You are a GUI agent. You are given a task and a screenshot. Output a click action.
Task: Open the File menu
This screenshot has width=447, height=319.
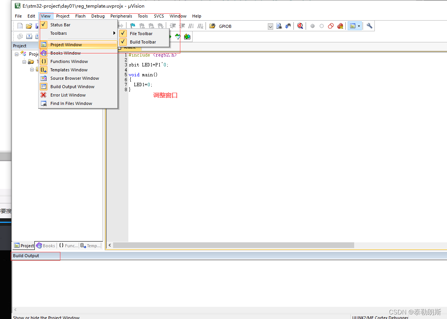18,16
